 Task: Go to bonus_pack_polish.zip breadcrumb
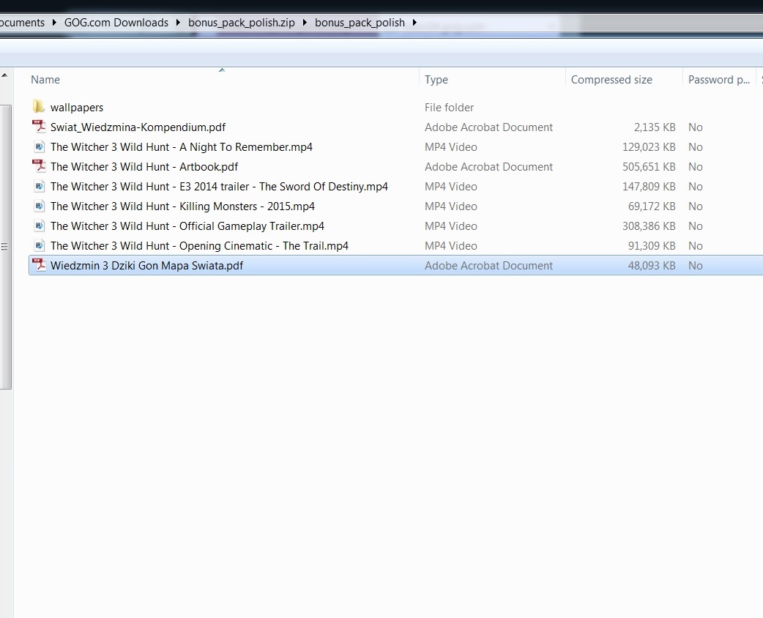pos(242,23)
